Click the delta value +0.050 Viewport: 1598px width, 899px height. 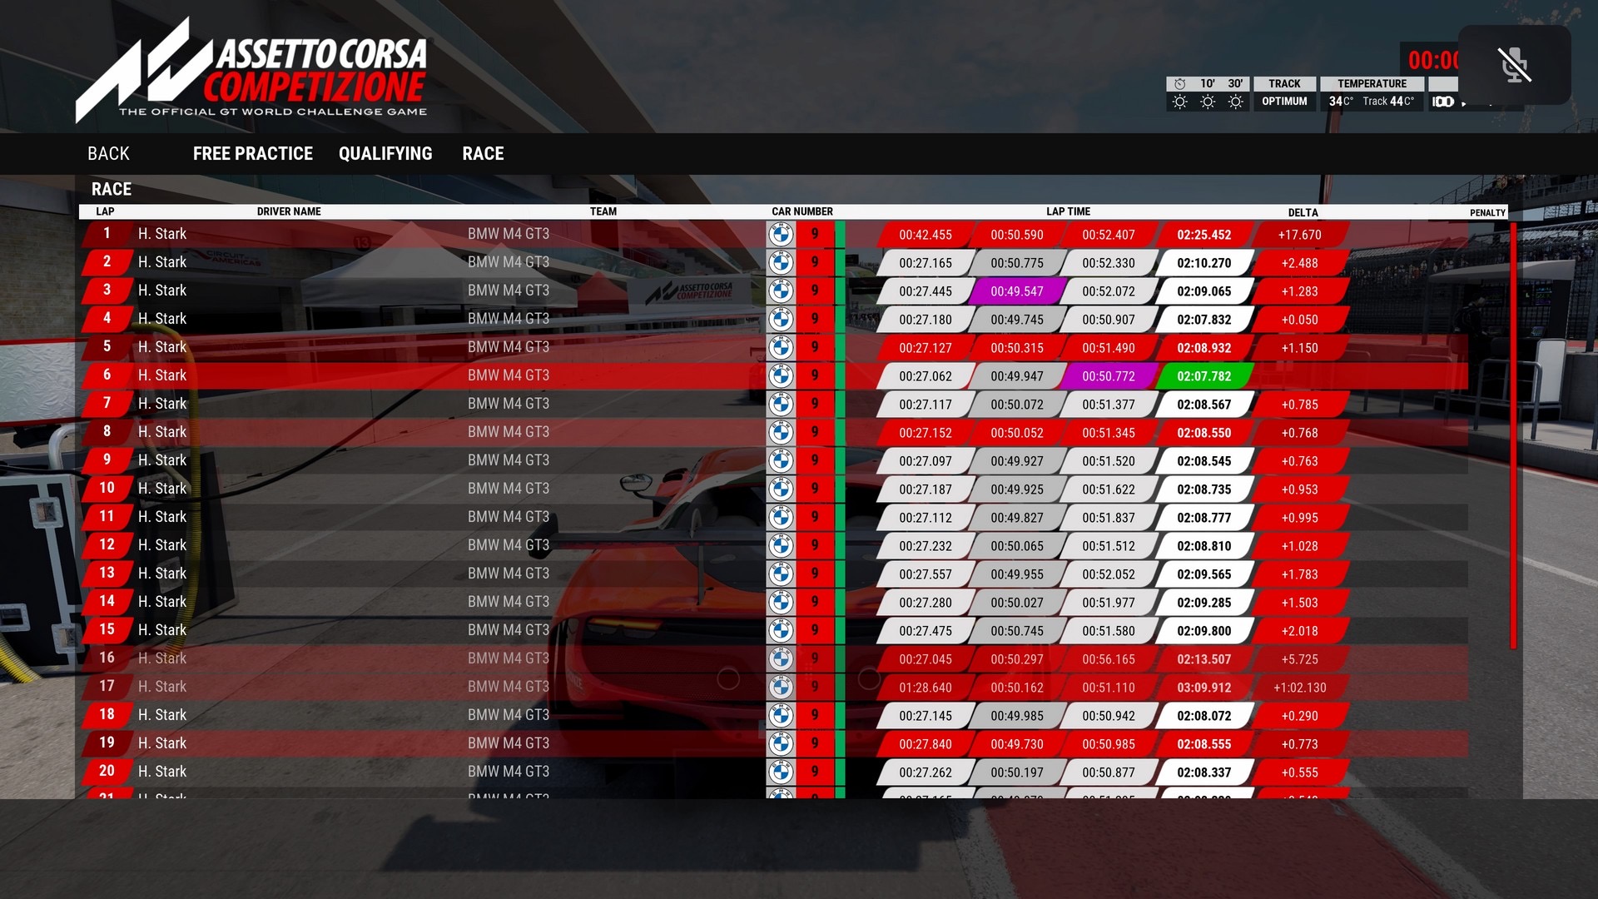[x=1299, y=320]
